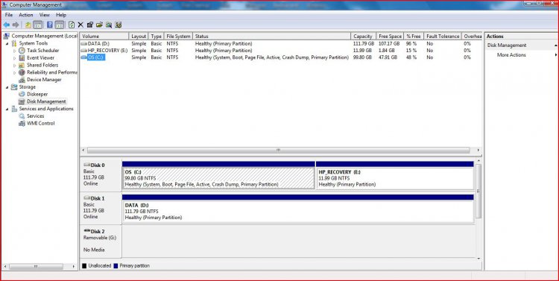Sort by the Fault Tolerance column header
This screenshot has height=281, width=559.
(443, 37)
